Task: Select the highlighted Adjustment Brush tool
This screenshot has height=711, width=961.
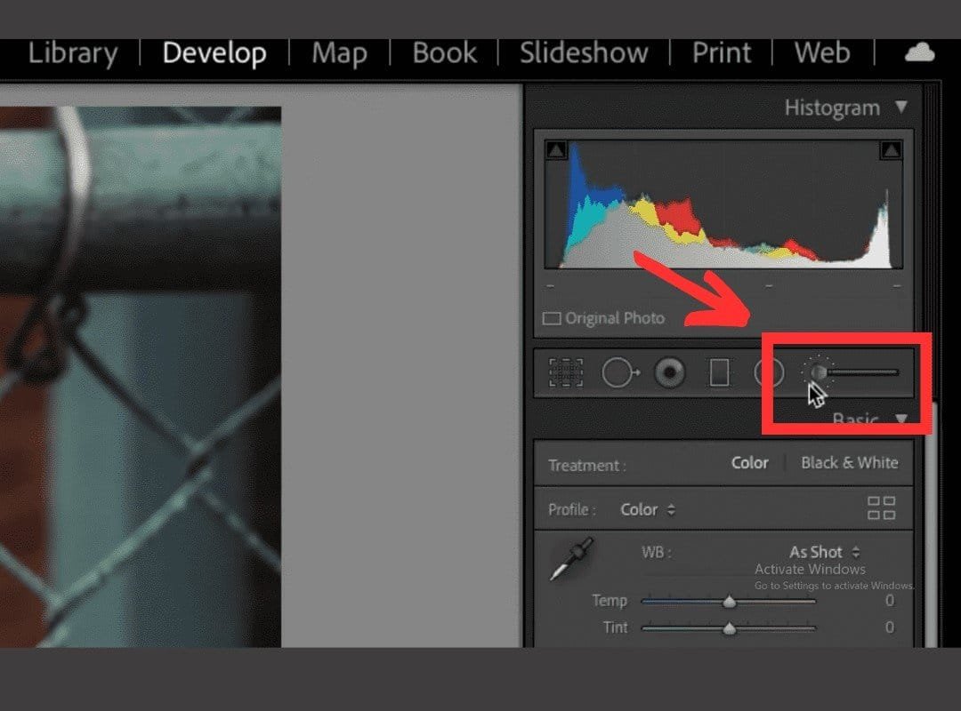Action: (x=816, y=371)
